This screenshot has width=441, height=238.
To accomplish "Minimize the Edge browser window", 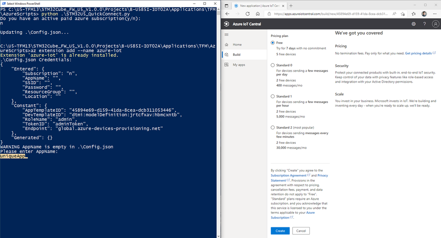I will 415,5.
